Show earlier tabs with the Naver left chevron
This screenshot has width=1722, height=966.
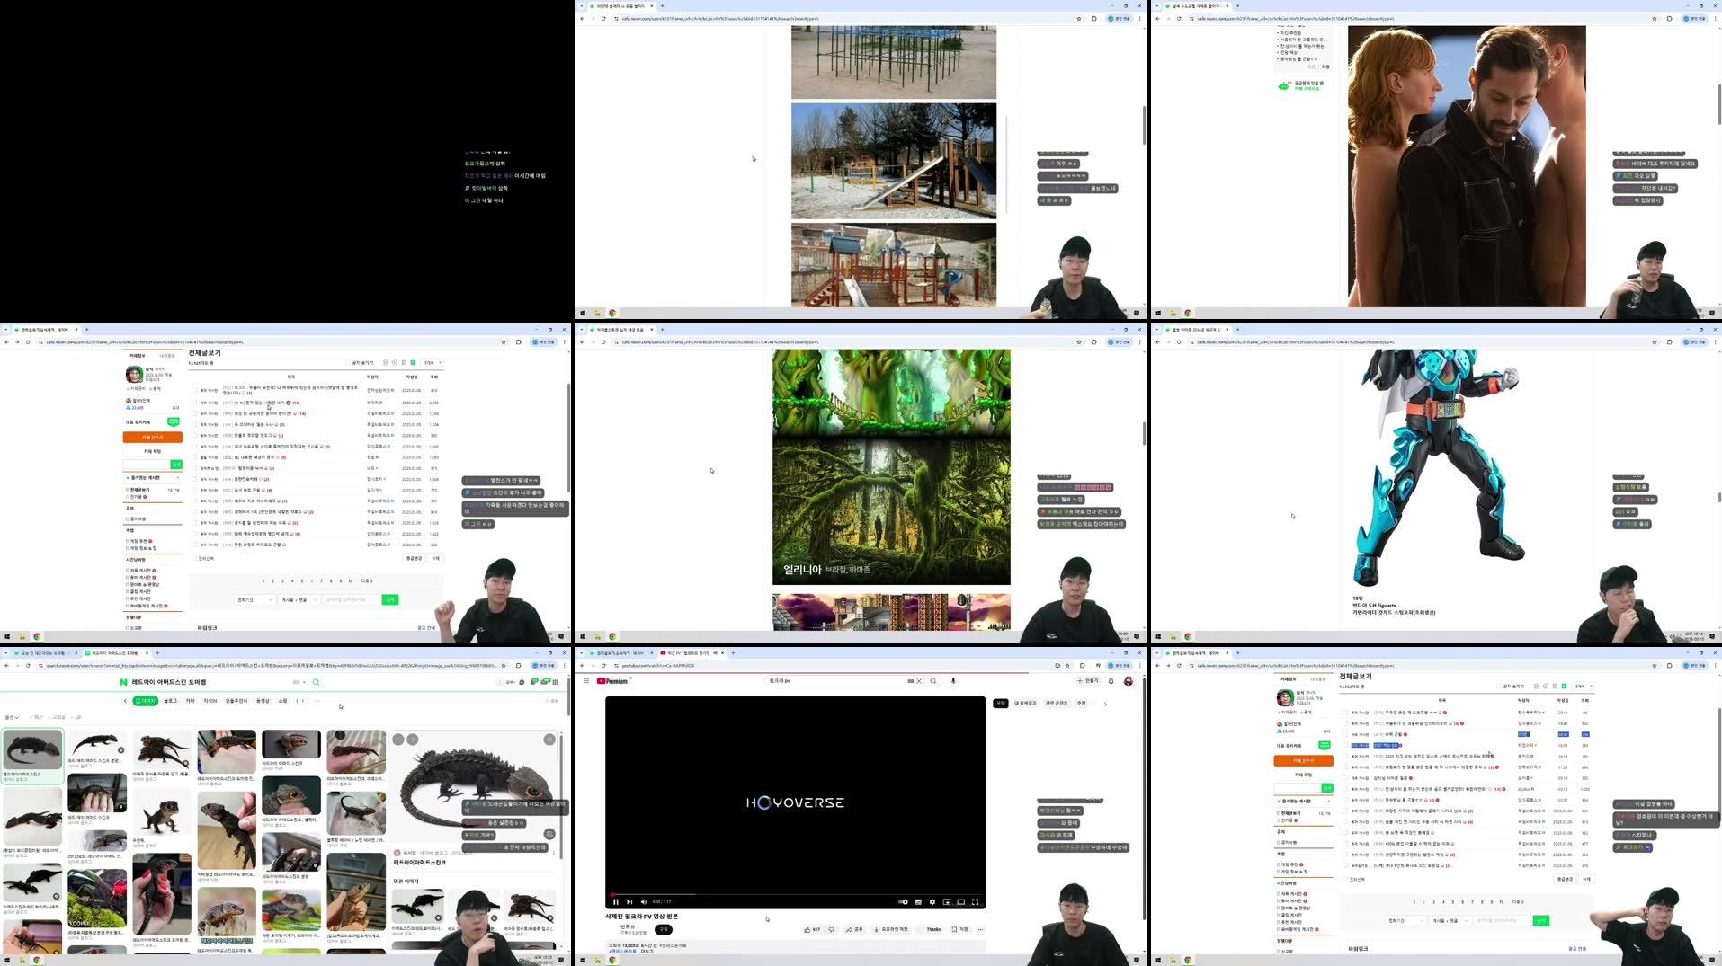[125, 701]
